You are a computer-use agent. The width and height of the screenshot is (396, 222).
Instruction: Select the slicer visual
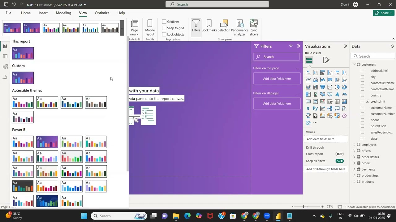point(330,101)
